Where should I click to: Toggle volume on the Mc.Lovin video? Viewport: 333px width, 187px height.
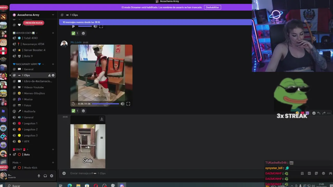(x=122, y=104)
